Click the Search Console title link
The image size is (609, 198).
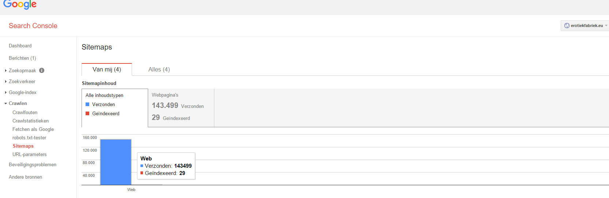[x=33, y=26]
